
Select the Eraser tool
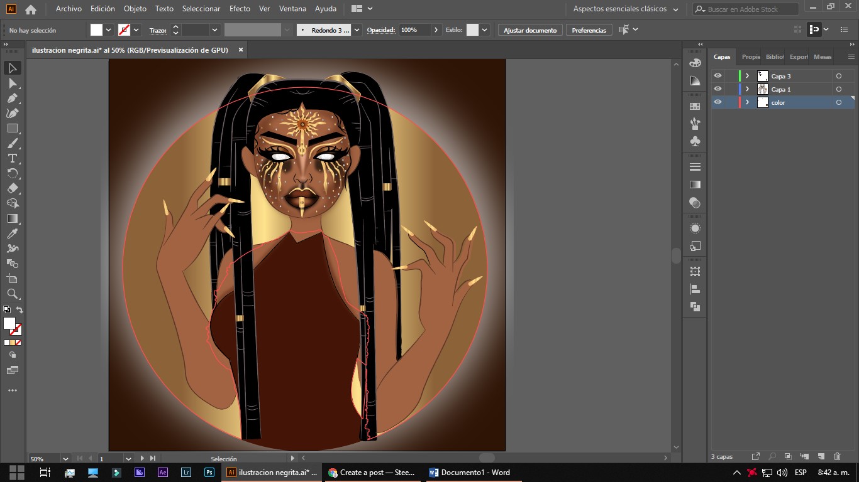12,188
